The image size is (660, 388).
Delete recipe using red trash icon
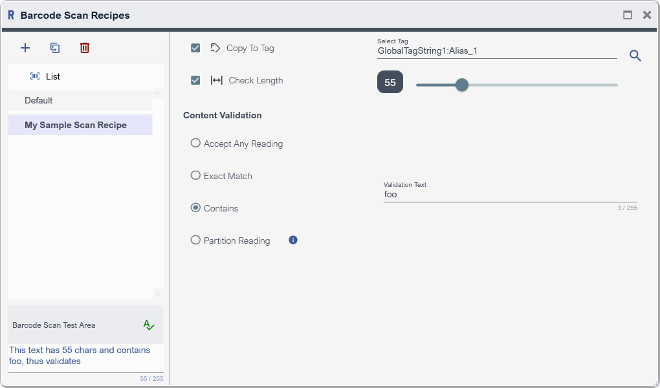85,48
